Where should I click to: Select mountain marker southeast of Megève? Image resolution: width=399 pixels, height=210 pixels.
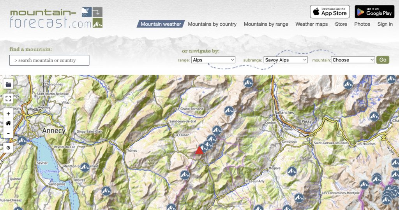[292, 171]
